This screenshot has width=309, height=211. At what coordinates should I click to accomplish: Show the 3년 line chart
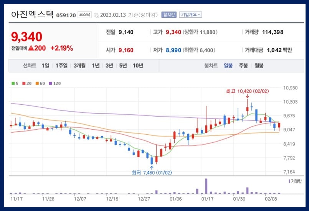point(109,66)
